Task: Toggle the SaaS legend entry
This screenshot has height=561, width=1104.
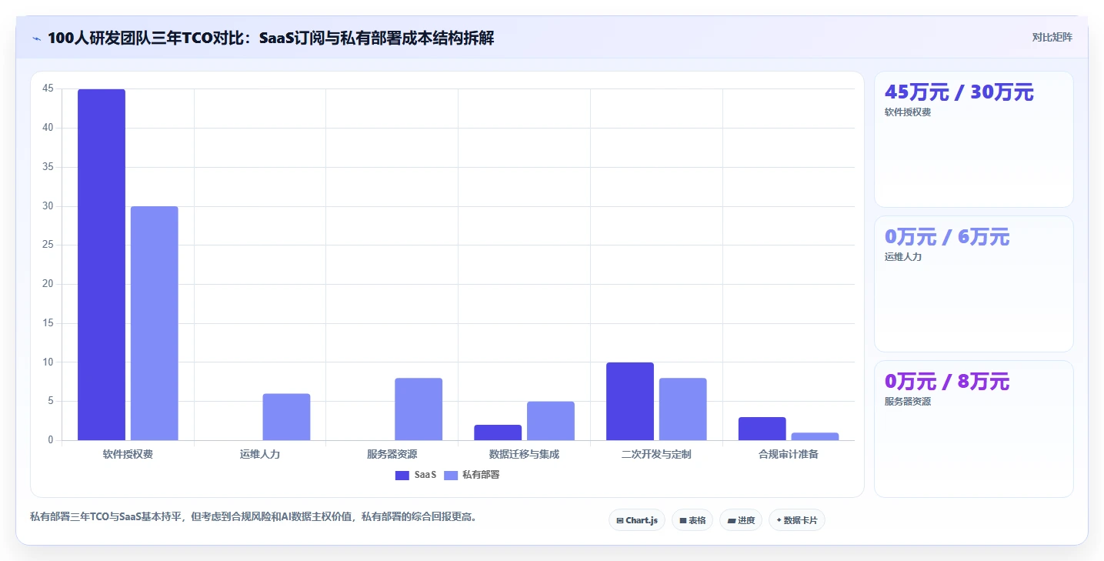Action: pyautogui.click(x=415, y=475)
